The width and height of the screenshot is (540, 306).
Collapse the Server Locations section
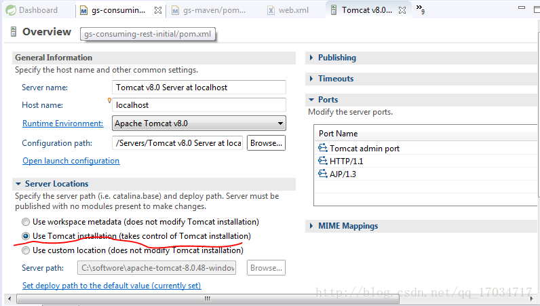18,184
